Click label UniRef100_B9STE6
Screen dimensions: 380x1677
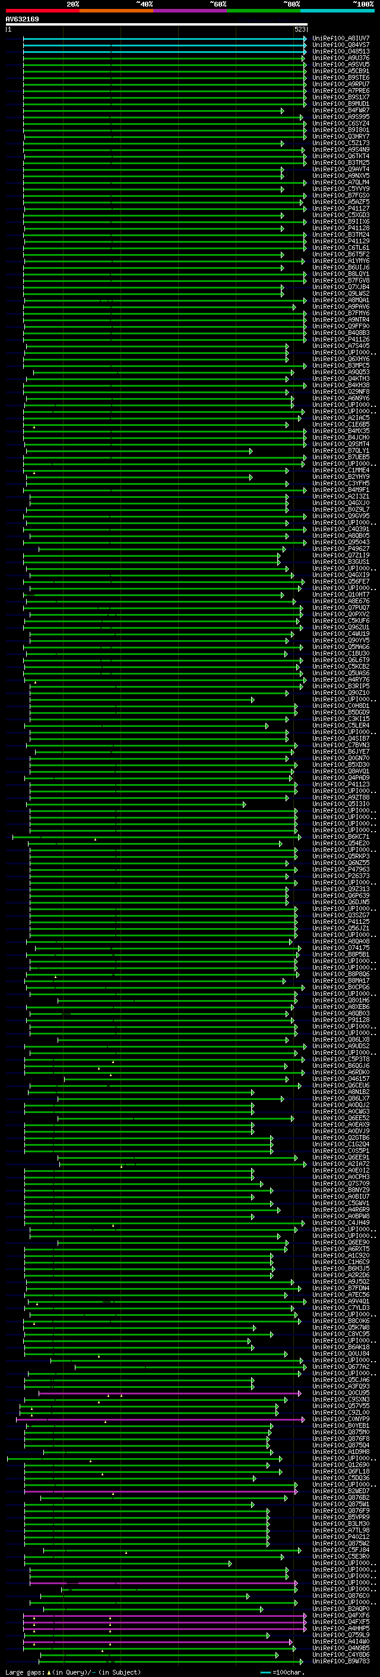[x=340, y=77]
